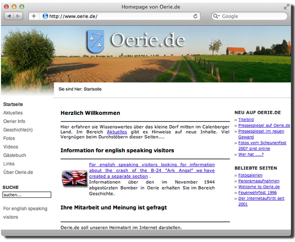Image resolution: width=295 pixels, height=242 pixels.
Task: Click the window title 'Homepage von Oerie.de'
Action: [151, 7]
